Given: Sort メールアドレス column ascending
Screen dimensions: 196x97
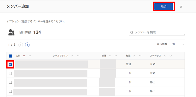Looking at the screenshot, I should 72,56.
